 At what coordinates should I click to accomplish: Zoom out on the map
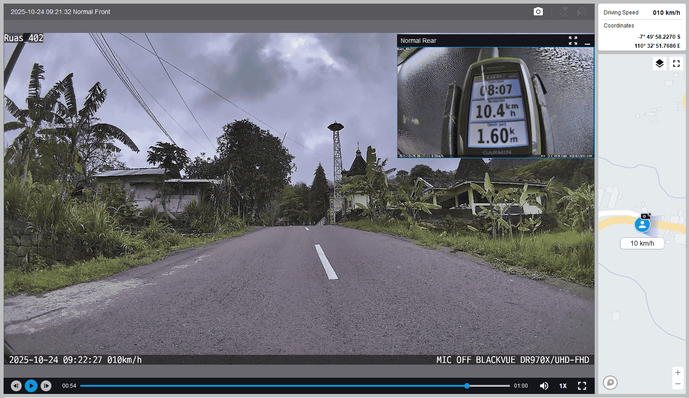coord(677,384)
